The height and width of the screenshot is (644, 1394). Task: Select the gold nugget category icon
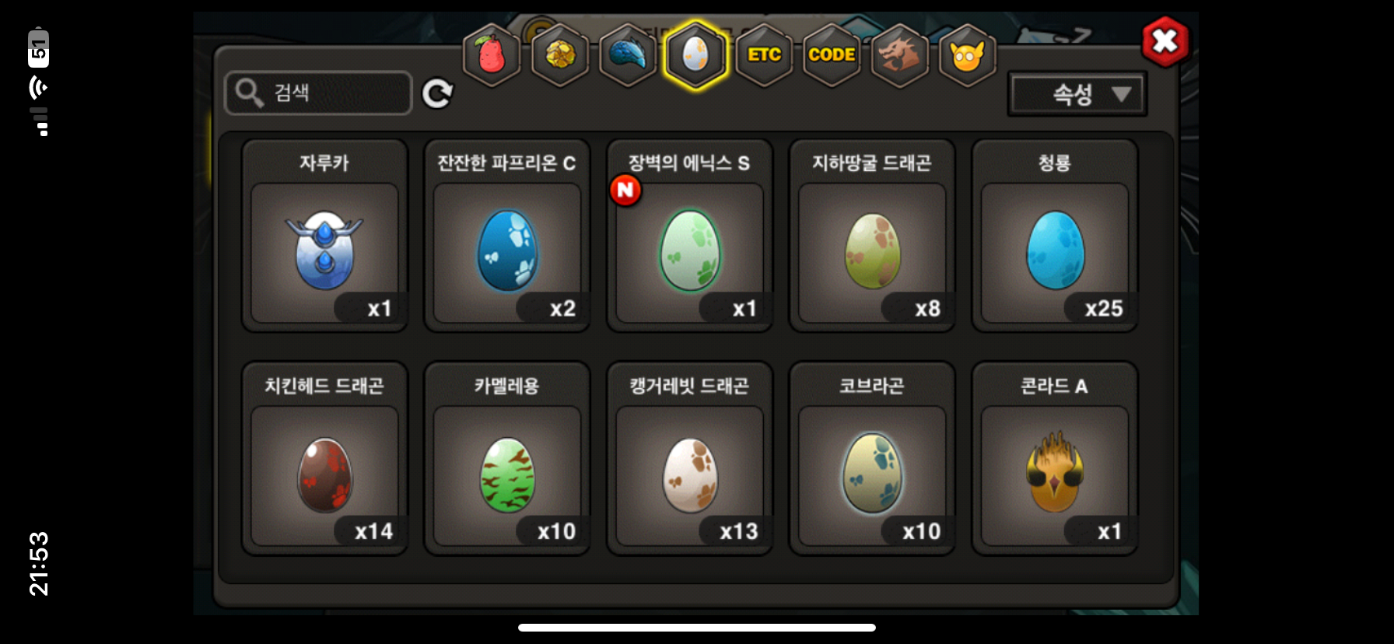tap(560, 55)
